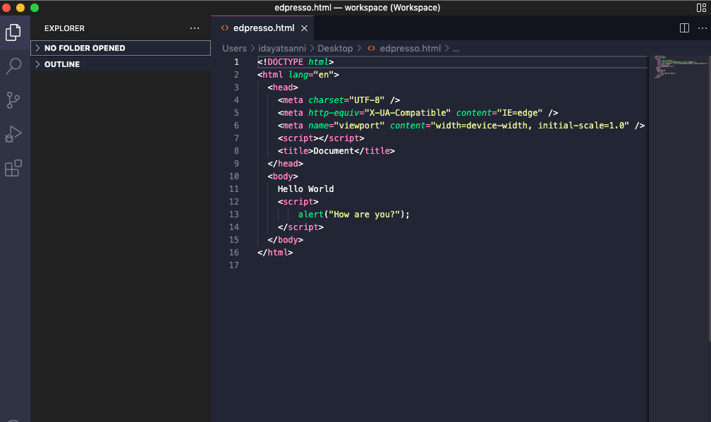The height and width of the screenshot is (422, 711).
Task: Click the Users breadcrumb segment
Action: [x=234, y=48]
